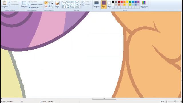The height and width of the screenshot is (103, 183).
Task: Click the horizontal scrollbar left arrow
Action: click(x=1, y=99)
